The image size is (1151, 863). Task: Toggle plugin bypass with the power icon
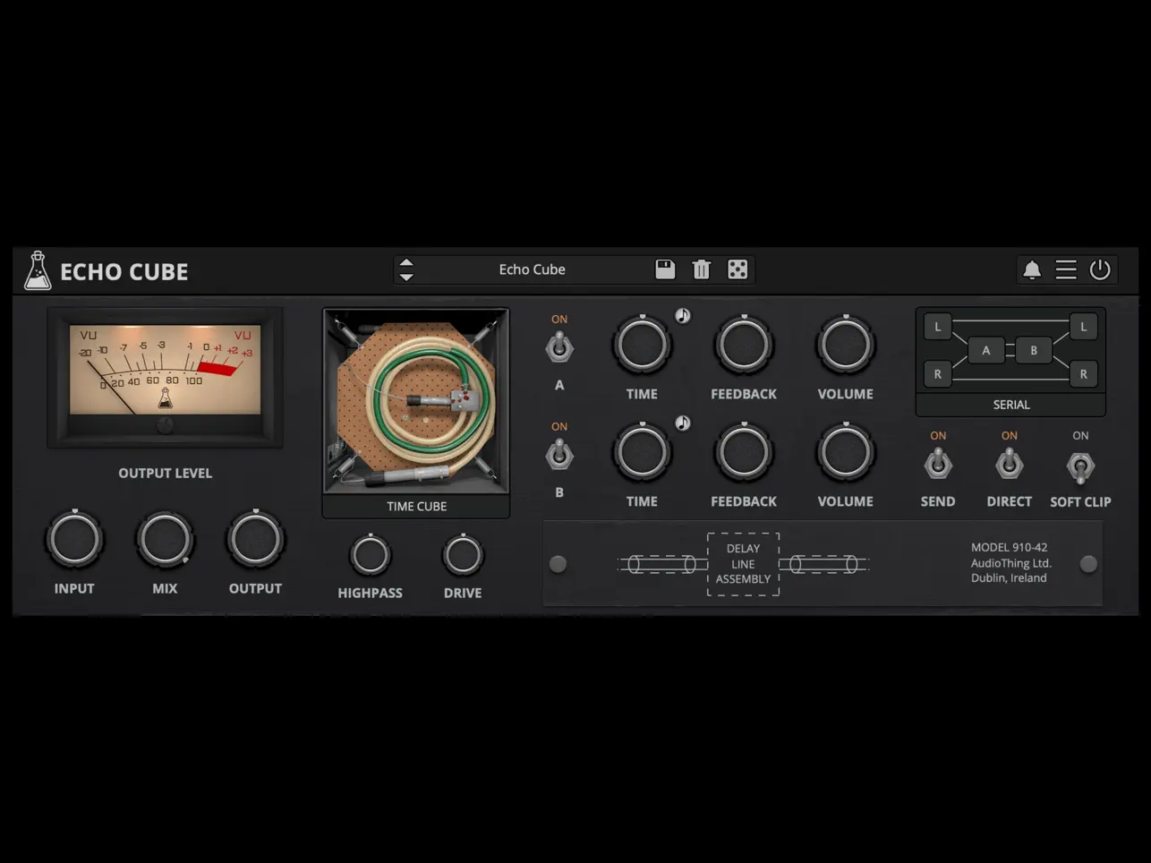1100,269
